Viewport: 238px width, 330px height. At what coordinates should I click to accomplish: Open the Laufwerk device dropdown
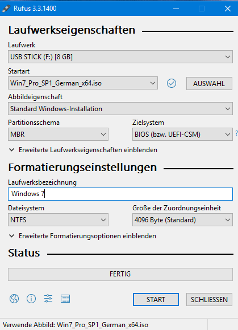120,57
